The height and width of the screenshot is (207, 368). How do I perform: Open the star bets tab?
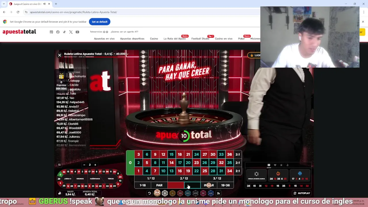281,165
